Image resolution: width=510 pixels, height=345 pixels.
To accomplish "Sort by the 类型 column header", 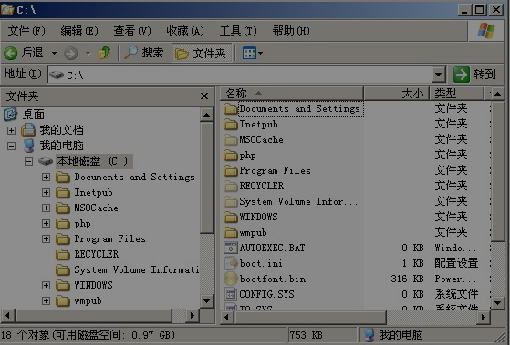I will pyautogui.click(x=457, y=94).
